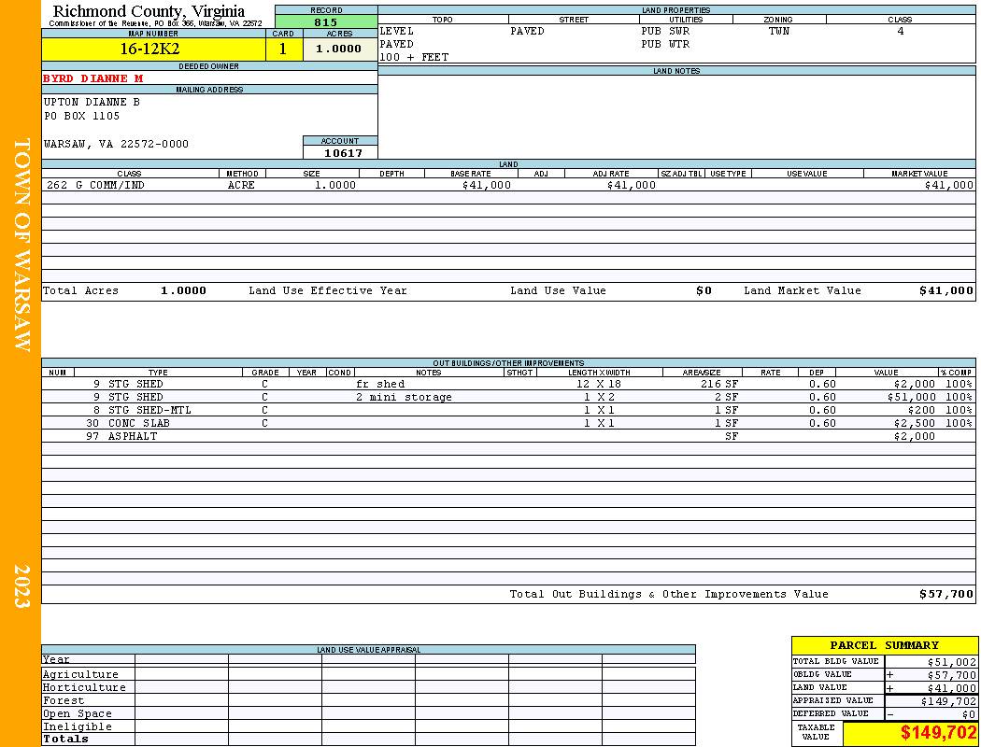Select the Horticulture row label

pos(84,687)
